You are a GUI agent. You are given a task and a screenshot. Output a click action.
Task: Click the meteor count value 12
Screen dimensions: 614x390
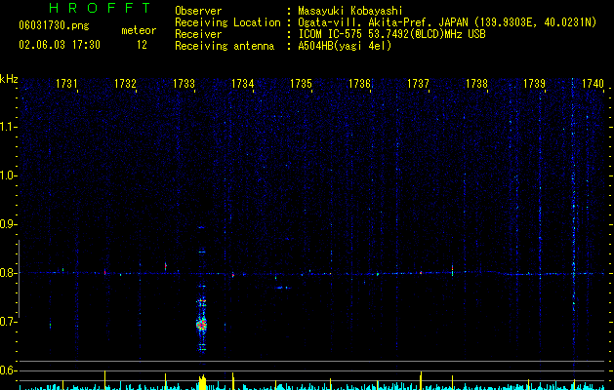[142, 45]
